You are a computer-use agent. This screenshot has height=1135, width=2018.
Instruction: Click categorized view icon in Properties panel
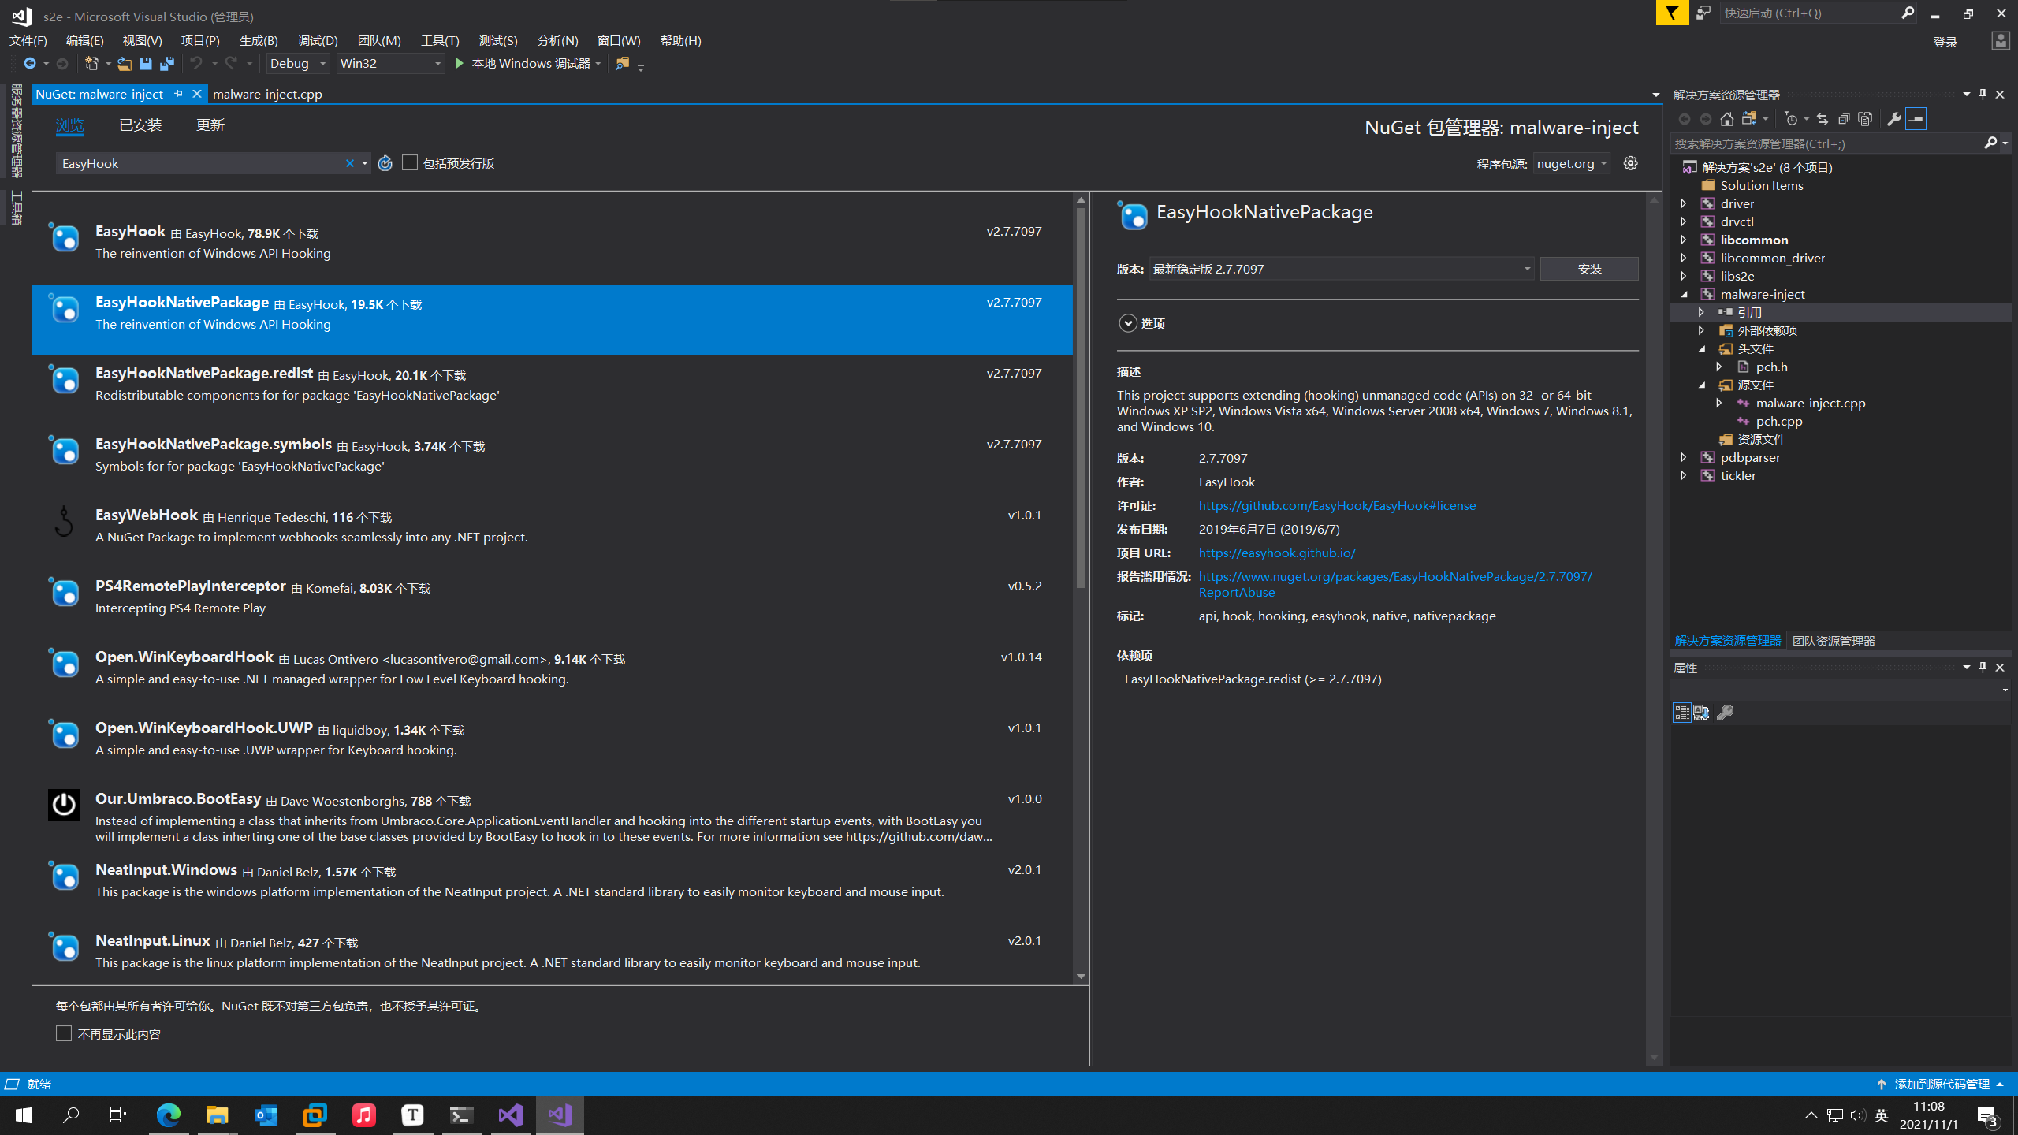1681,713
